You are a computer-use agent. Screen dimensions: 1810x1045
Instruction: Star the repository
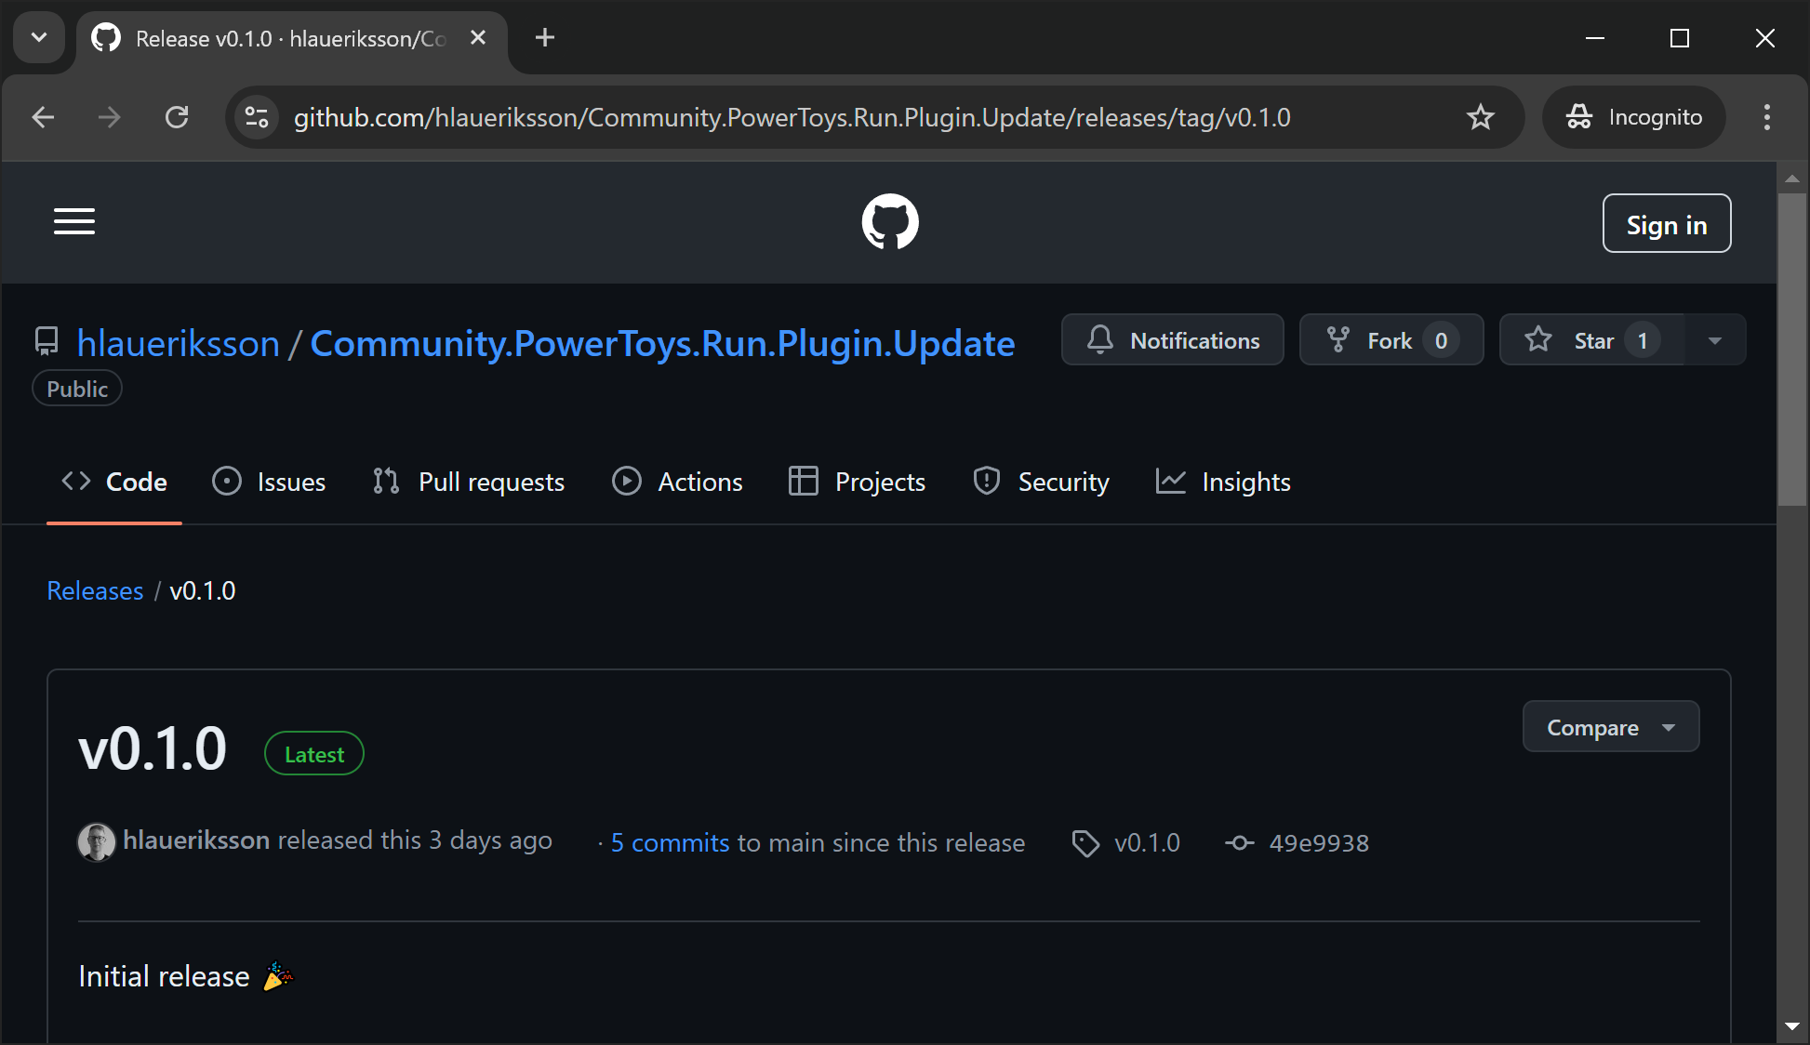pyautogui.click(x=1591, y=340)
